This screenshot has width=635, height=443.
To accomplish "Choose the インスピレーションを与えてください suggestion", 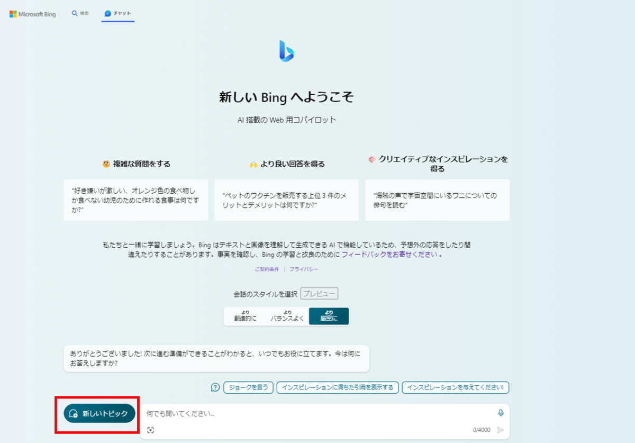I will 456,387.
